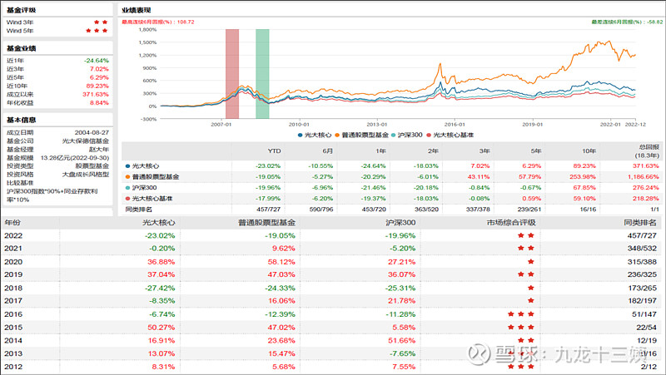Click the 基本信息 section heading
The width and height of the screenshot is (666, 375).
click(22, 120)
